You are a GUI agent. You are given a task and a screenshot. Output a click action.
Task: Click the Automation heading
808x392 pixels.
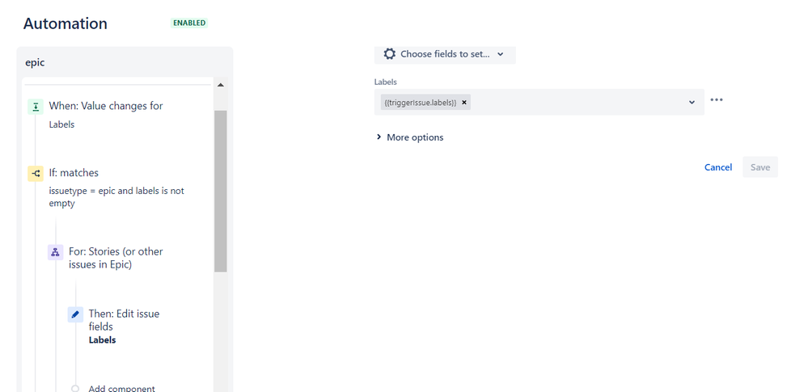tap(66, 23)
